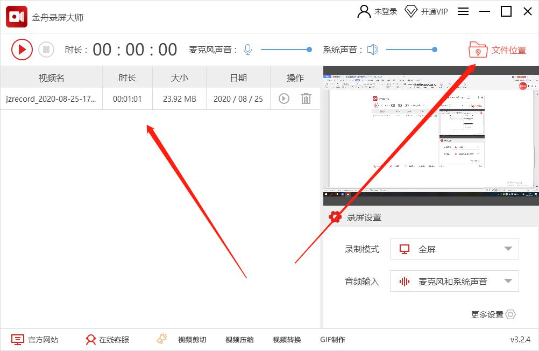Maximize the recorder window
Viewport: 539px width, 351px height.
[506, 11]
